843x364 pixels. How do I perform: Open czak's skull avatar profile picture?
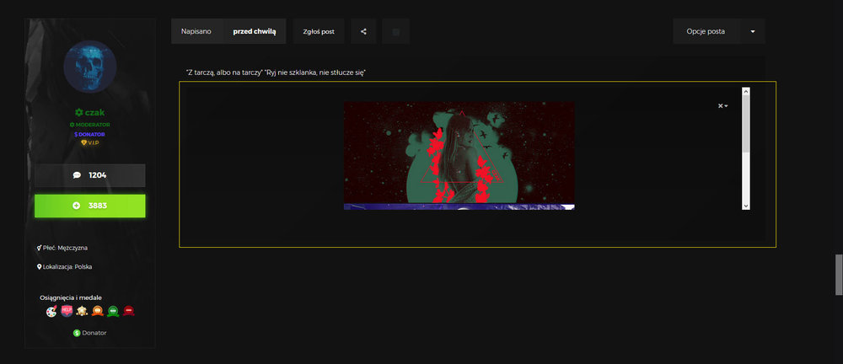pos(90,66)
